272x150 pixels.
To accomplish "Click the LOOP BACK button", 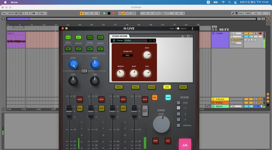I will click(x=145, y=110).
